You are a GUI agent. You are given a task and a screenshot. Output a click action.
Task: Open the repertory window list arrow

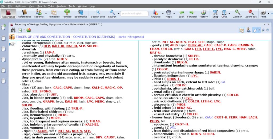tap(264, 24)
